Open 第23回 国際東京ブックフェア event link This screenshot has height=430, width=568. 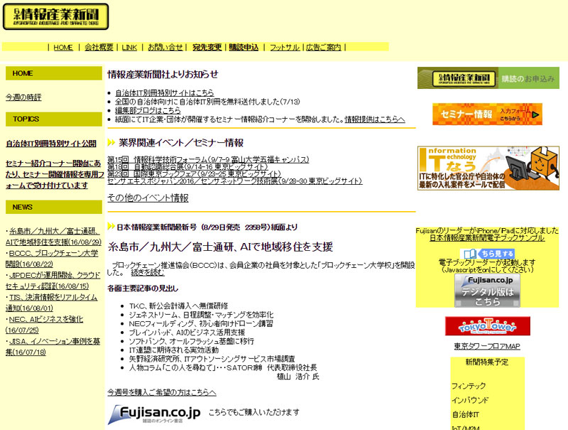coord(194,173)
